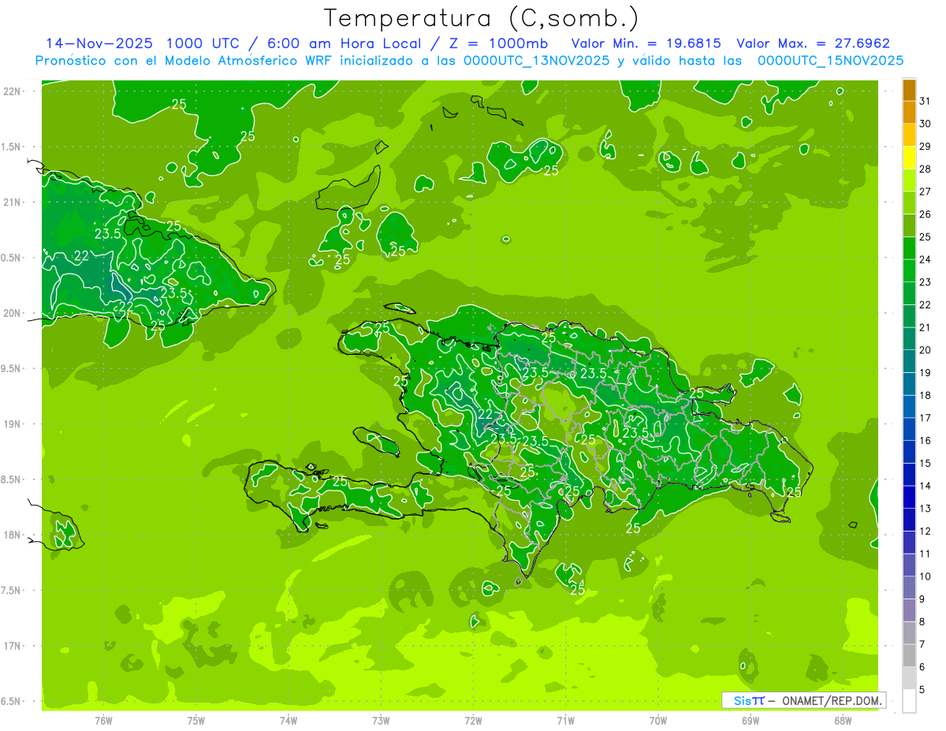The height and width of the screenshot is (731, 946).
Task: Click the Valor Min. = 19.6815 text
Action: click(x=646, y=43)
